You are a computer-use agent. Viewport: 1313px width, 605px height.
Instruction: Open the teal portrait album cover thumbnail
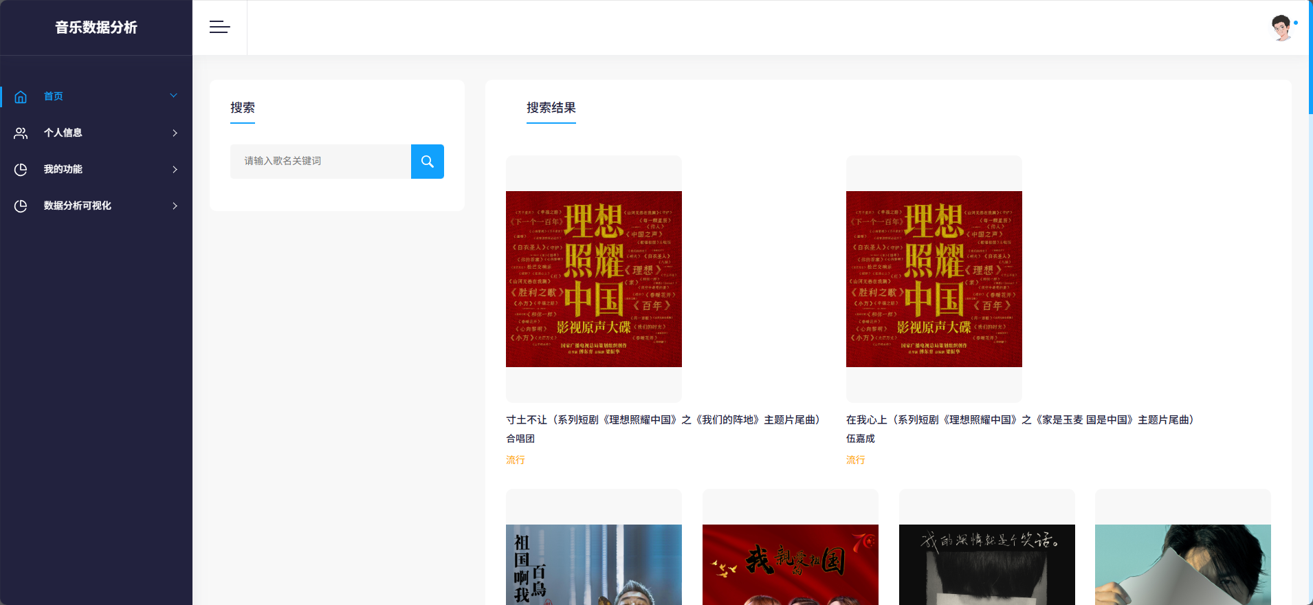coord(1183,564)
